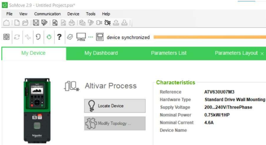The width and height of the screenshot is (266, 145).
Task: Click the green restart power icon
Action: 49,37
